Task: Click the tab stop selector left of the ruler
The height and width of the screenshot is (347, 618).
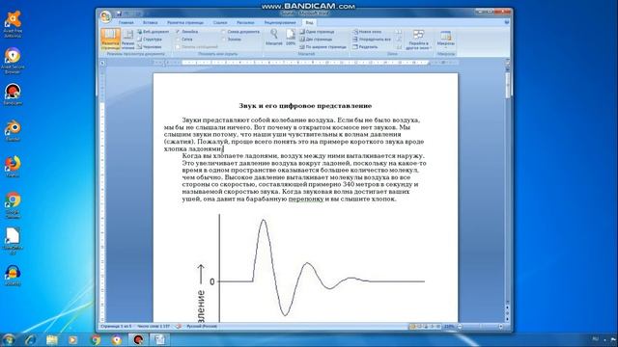Action: click(x=102, y=63)
